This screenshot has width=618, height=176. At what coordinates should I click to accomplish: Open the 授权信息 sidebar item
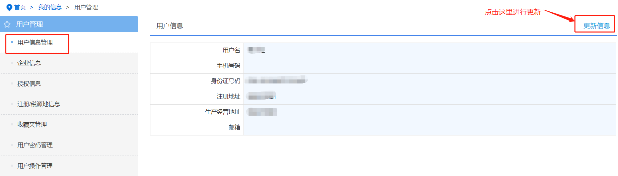point(29,84)
